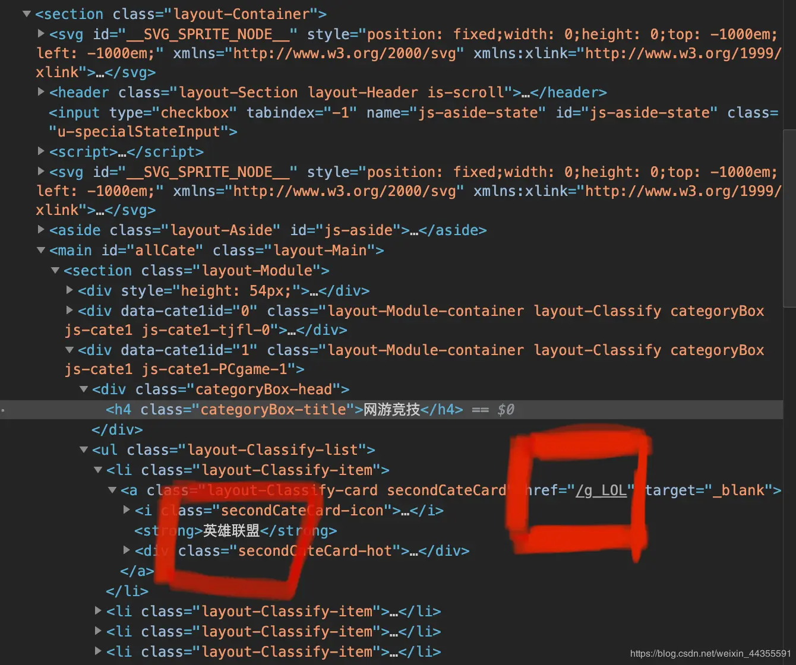Click the ellipsis inside the header node

[526, 94]
